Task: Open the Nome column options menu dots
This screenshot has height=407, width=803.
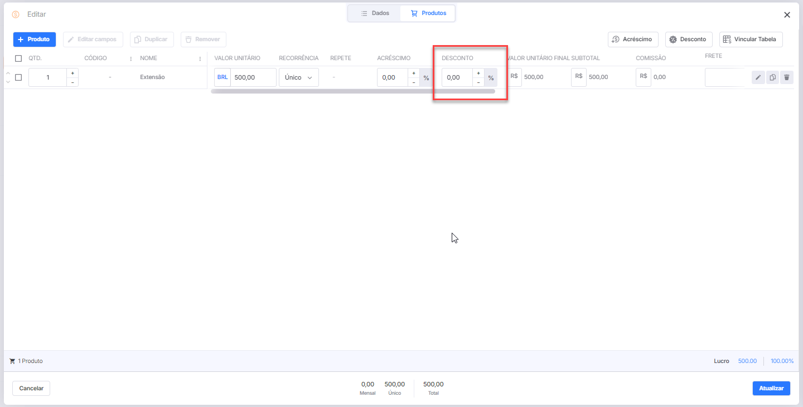Action: [200, 58]
